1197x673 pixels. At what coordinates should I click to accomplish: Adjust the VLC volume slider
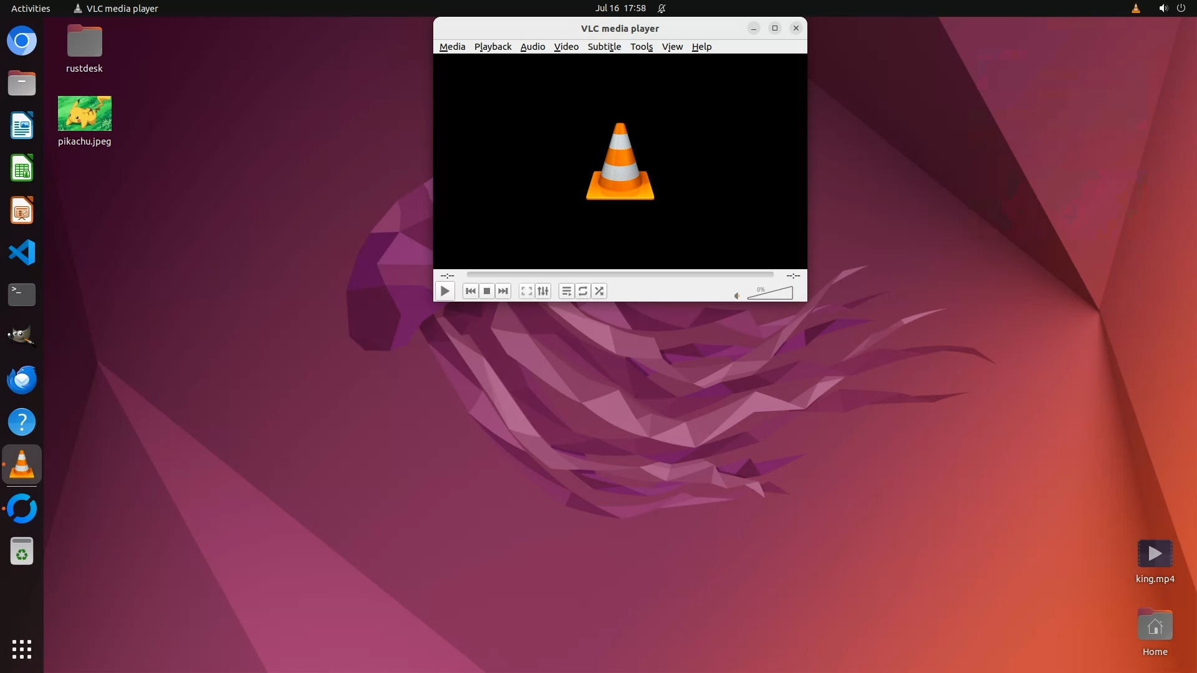click(770, 294)
